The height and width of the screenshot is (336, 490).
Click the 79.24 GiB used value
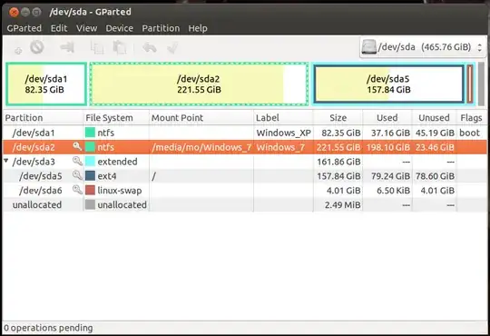coord(390,176)
